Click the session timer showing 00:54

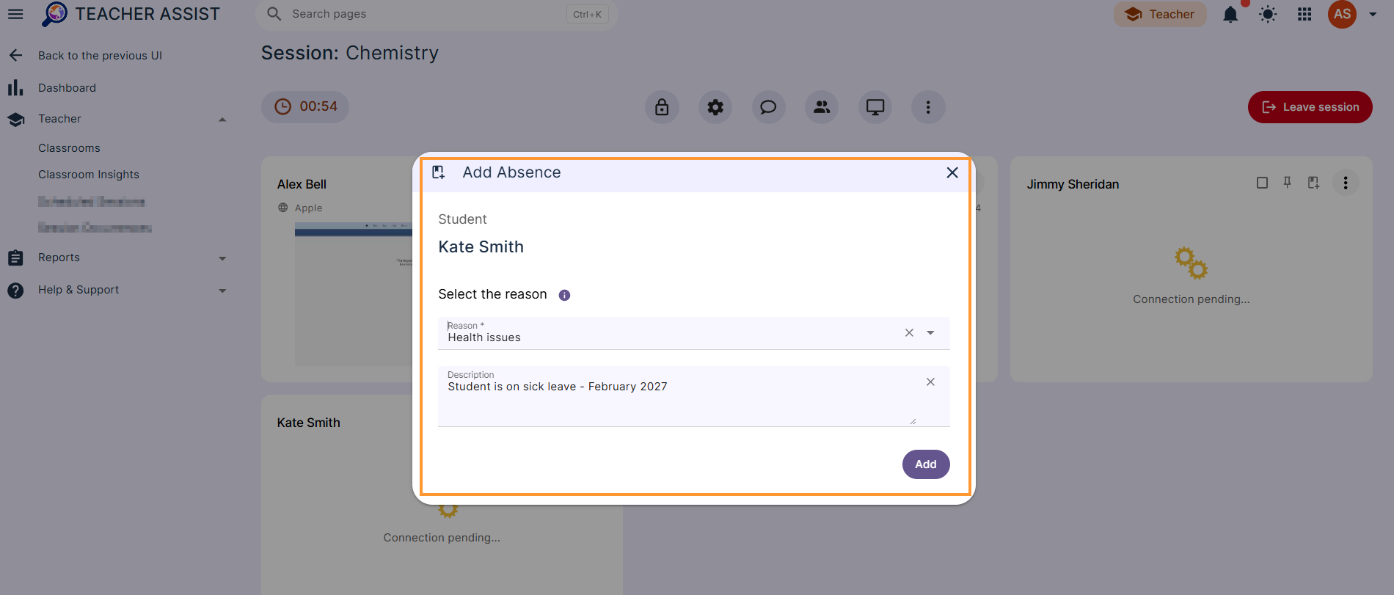[x=305, y=106]
